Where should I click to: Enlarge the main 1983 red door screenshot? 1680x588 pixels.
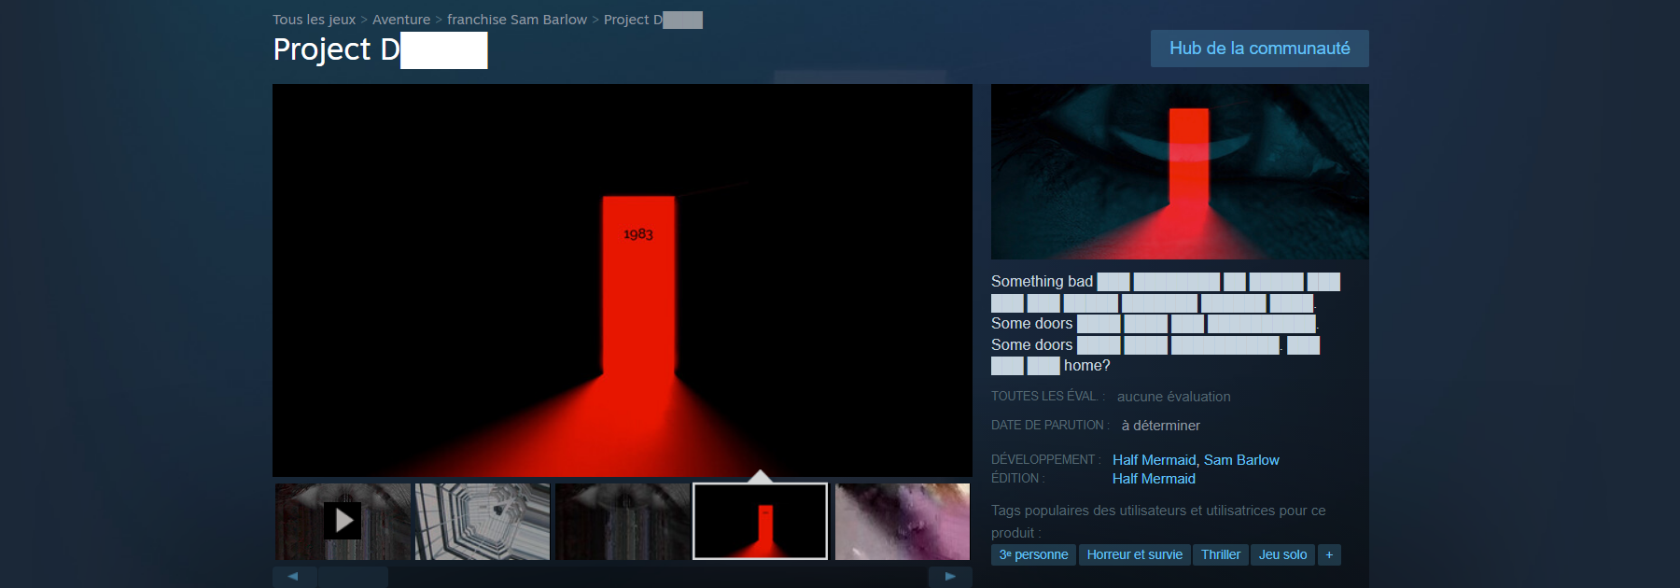[622, 280]
